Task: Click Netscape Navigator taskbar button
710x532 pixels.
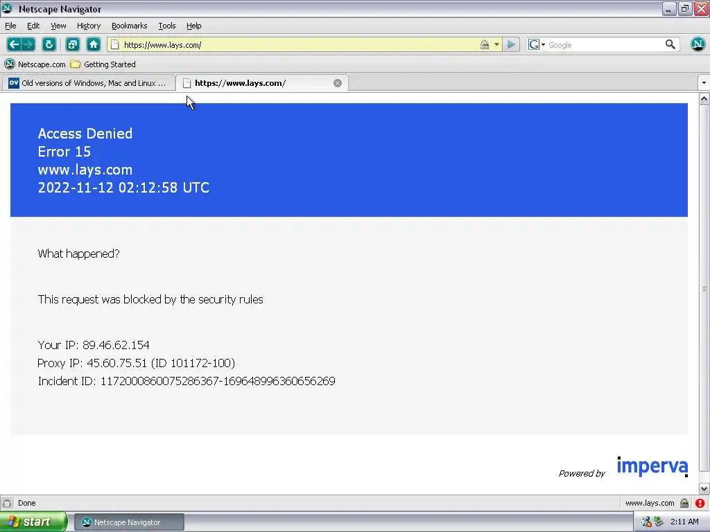Action: click(x=129, y=522)
